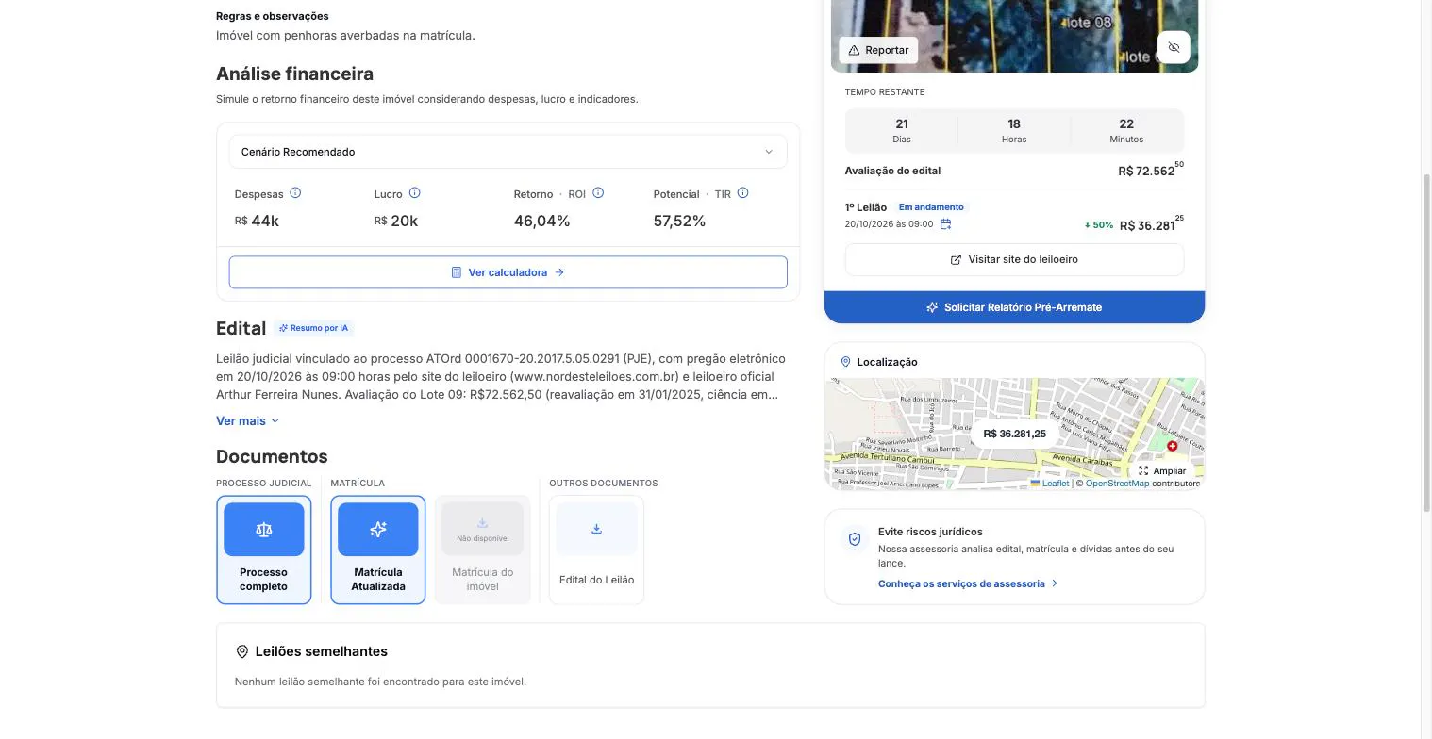Click the R$ 36.281,25 map price marker
The height and width of the screenshot is (739, 1432).
(1014, 434)
